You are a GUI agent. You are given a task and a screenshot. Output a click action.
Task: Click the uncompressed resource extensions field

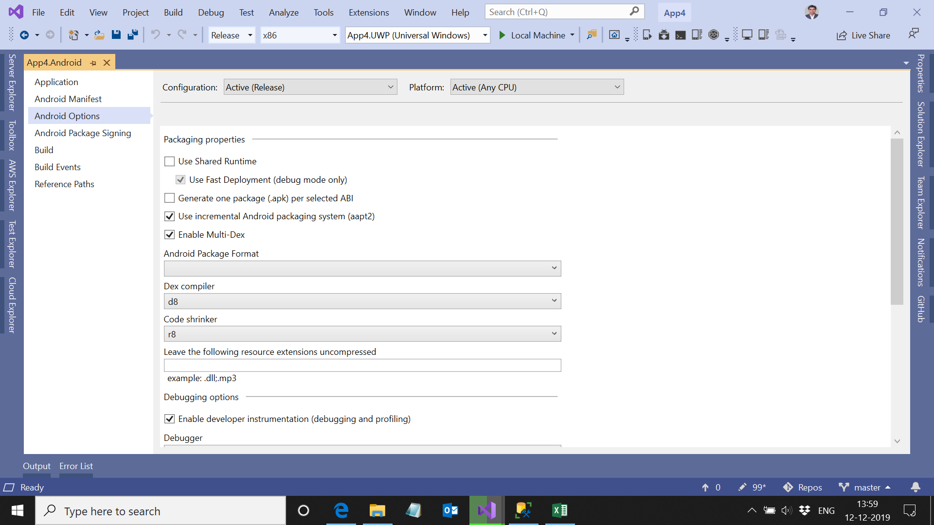[x=362, y=365]
